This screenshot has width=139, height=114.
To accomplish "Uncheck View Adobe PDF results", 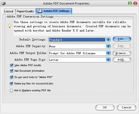I will (x=11, y=65).
